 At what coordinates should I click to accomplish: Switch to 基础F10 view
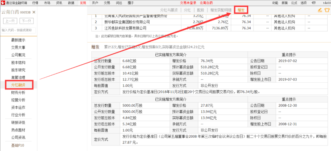18,145
